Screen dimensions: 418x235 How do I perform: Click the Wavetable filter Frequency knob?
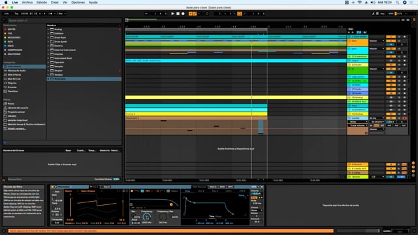point(146,217)
